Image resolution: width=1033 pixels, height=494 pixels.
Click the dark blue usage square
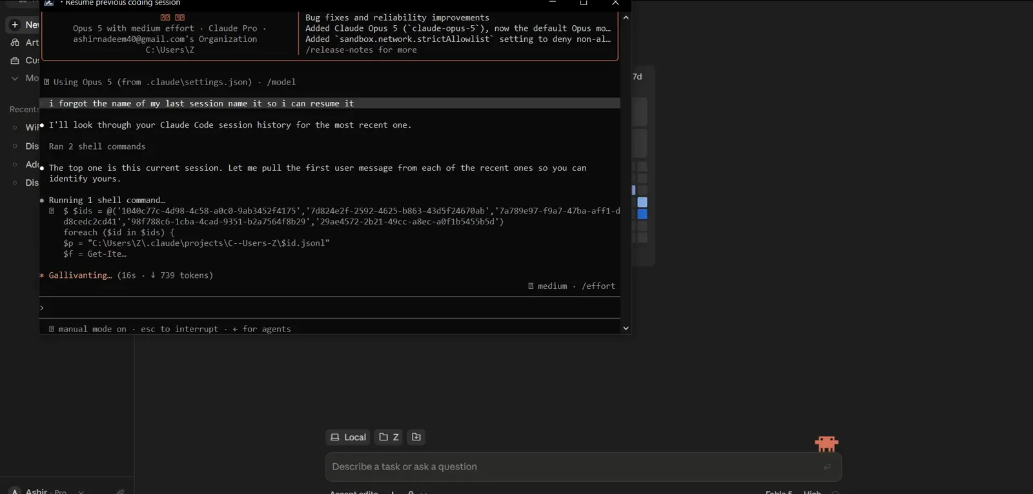point(642,214)
